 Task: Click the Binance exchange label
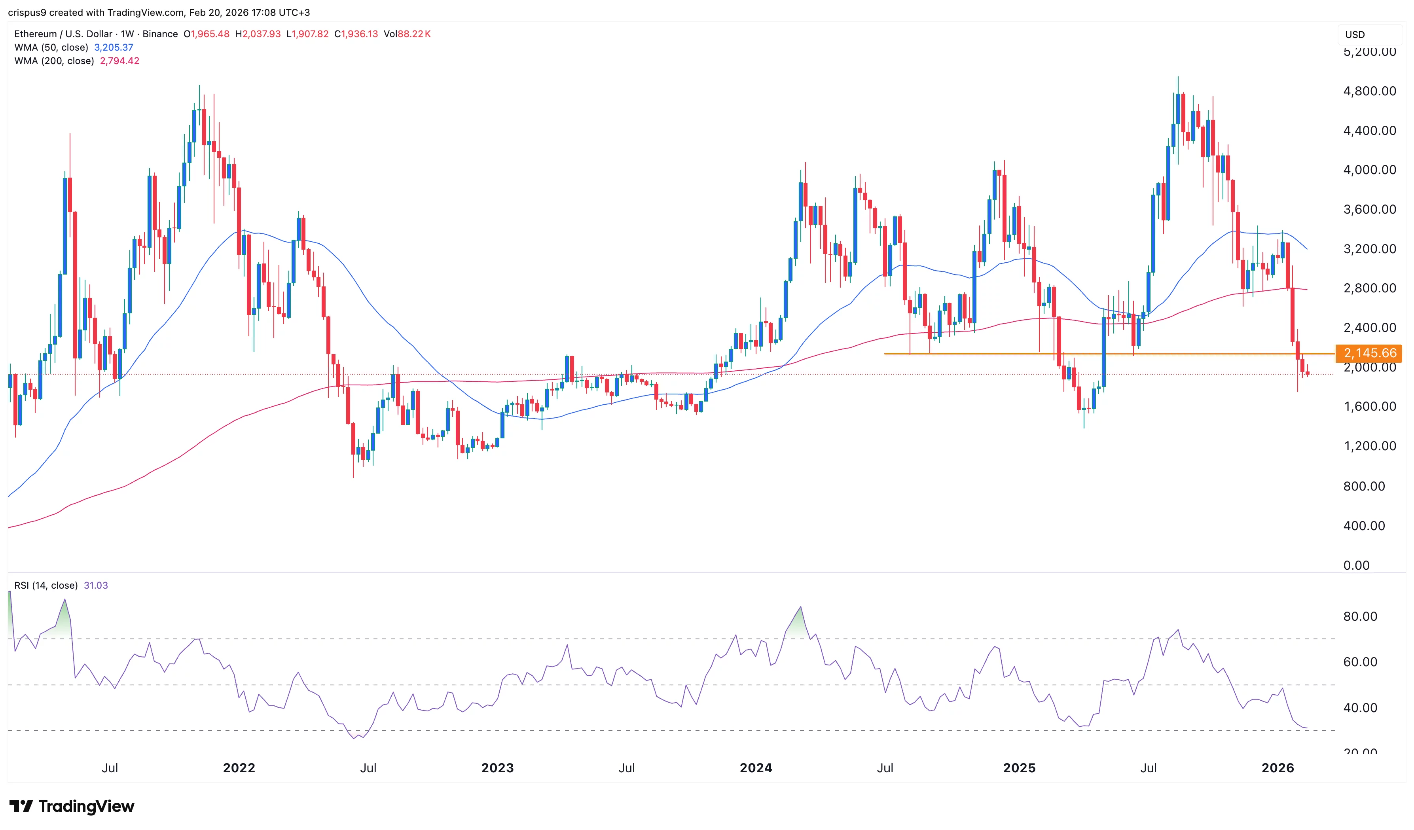coord(161,34)
